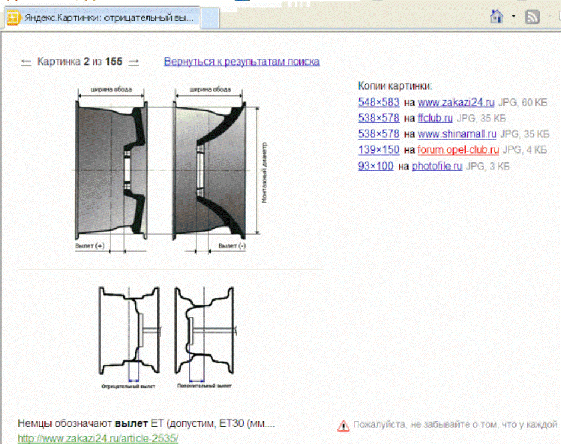Viewport: 561px width, 444px height.
Task: Open zakazi24.ru/article-2535 link
Action: 98,439
